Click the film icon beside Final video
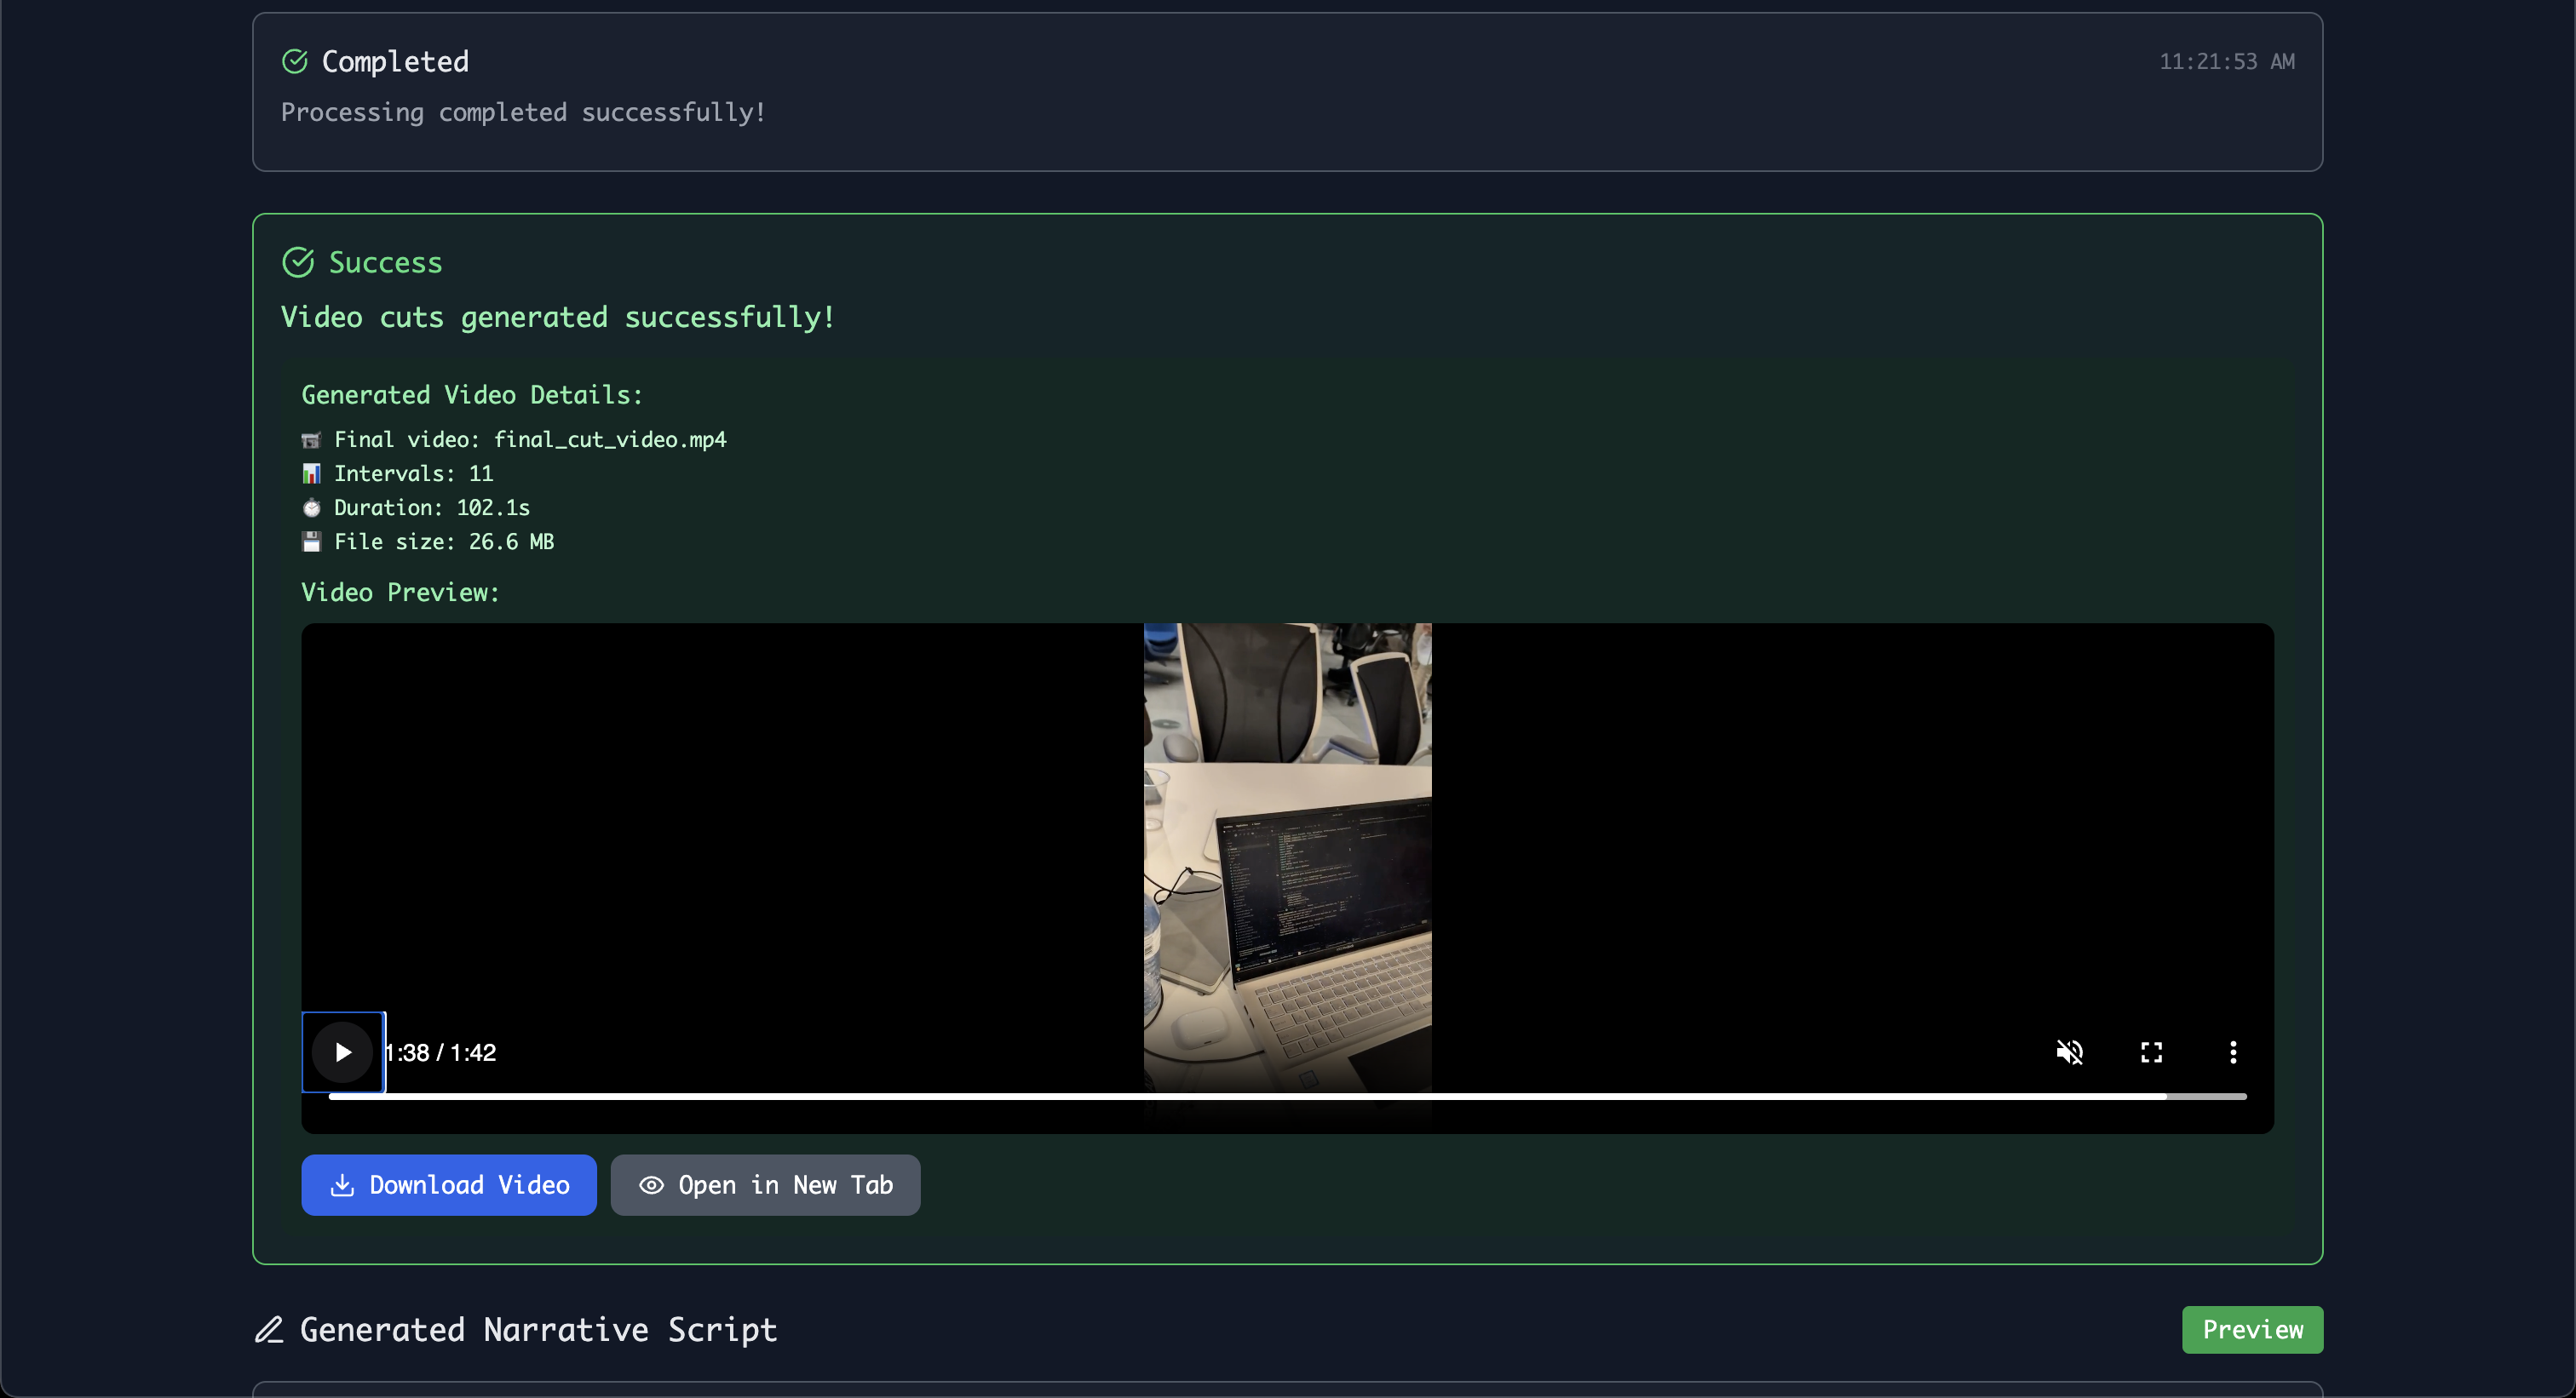This screenshot has width=2576, height=1398. pos(311,439)
